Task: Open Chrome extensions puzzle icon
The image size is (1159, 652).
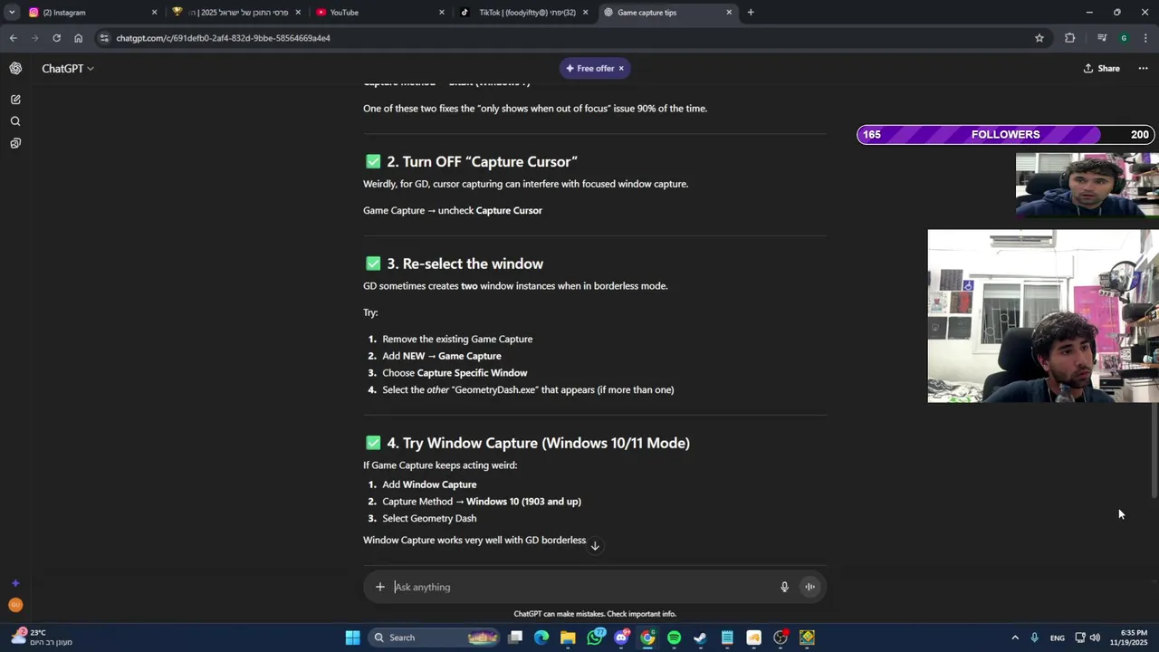Action: tap(1070, 38)
